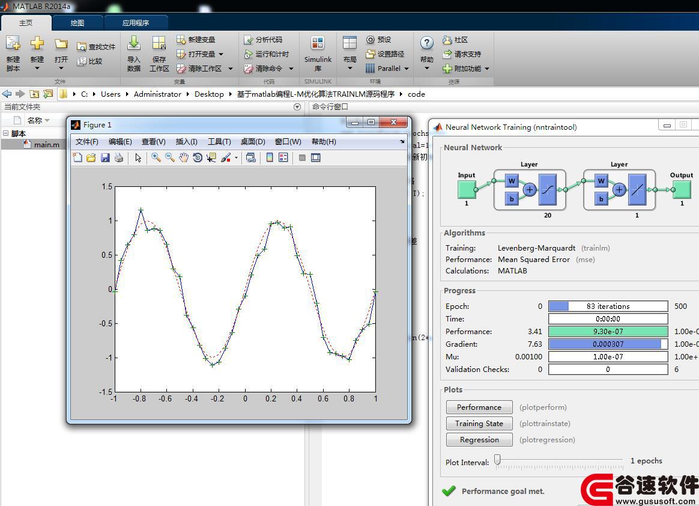Insert Colorbar using toolbar icon
This screenshot has height=506, width=699.
[x=270, y=157]
